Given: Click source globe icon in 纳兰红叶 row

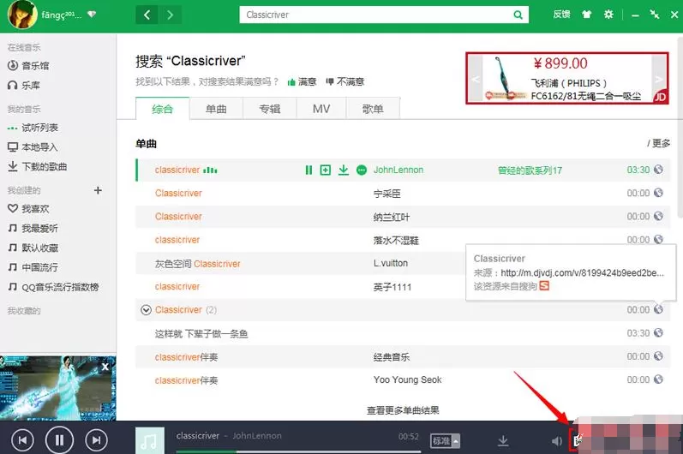Looking at the screenshot, I should [x=658, y=216].
